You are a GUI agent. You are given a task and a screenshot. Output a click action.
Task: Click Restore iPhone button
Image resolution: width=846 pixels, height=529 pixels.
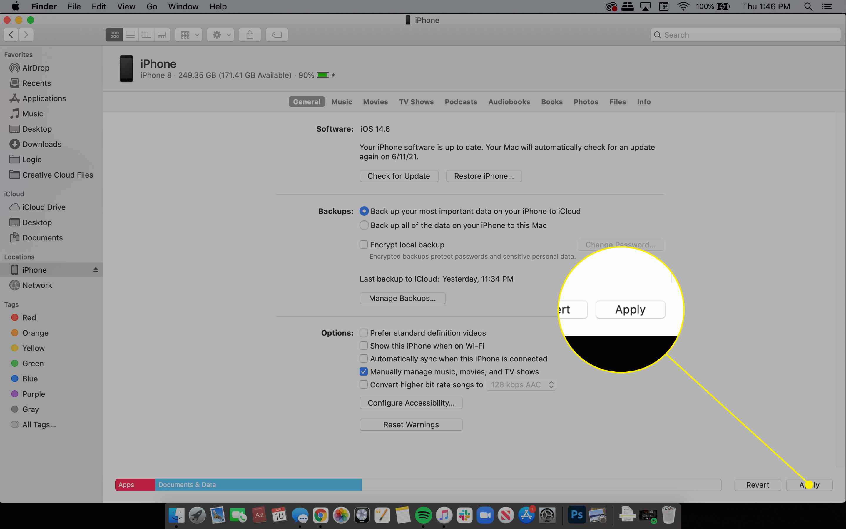click(484, 176)
